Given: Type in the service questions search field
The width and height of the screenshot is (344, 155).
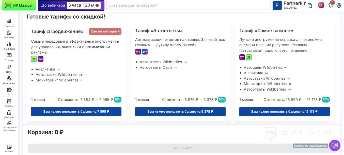Looking at the screenshot, I should click(188, 5).
